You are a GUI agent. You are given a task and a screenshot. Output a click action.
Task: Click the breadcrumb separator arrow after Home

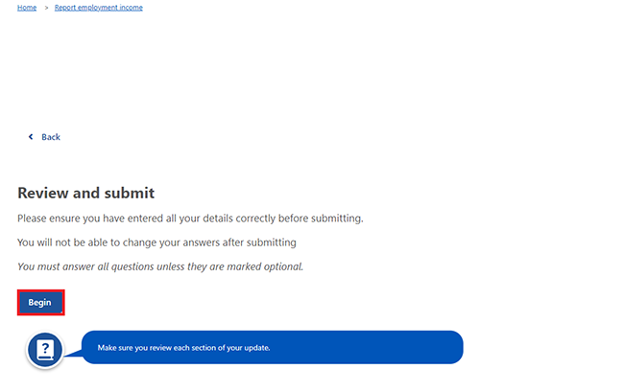coord(46,8)
